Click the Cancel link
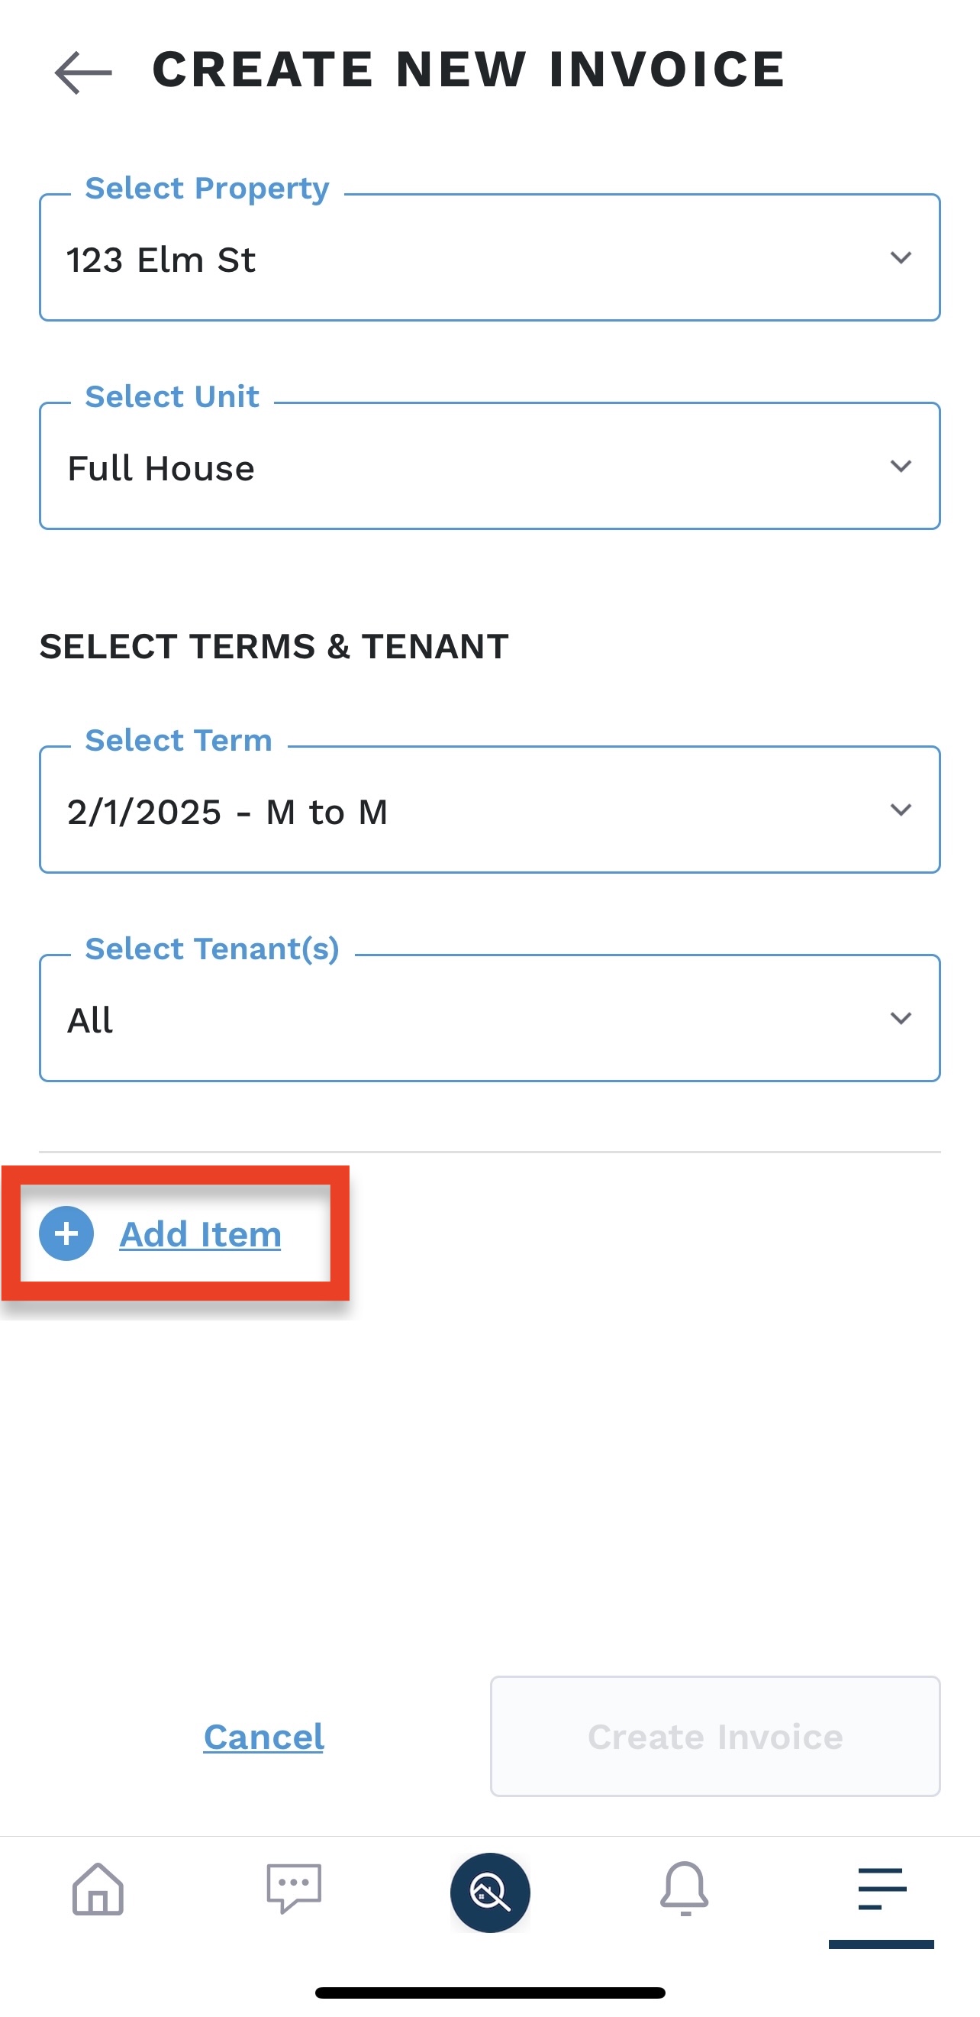The width and height of the screenshot is (980, 2017). (263, 1737)
